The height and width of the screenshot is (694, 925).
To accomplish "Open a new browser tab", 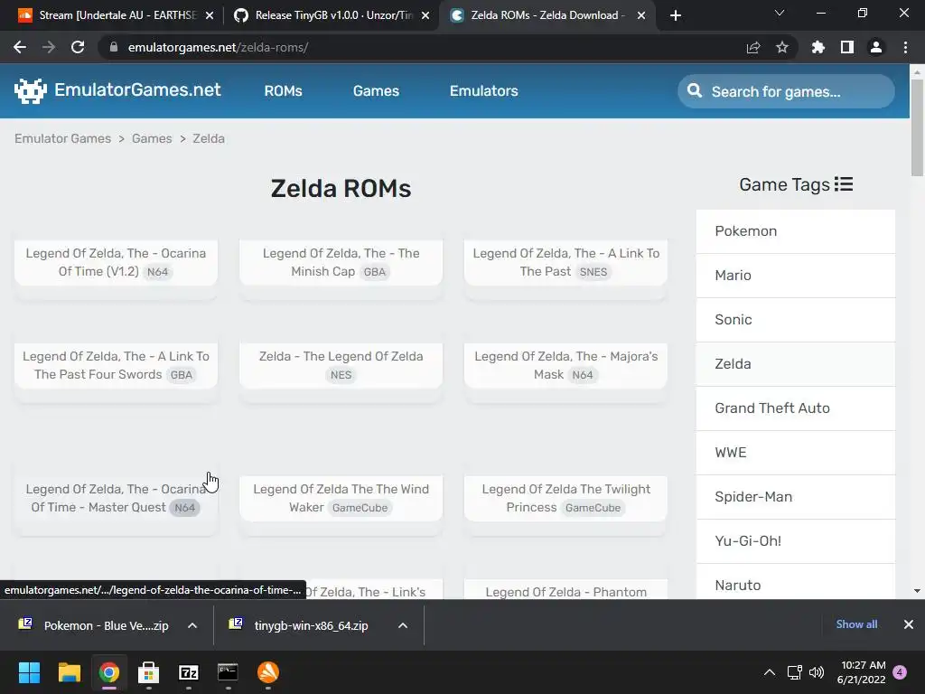I will pos(676,15).
